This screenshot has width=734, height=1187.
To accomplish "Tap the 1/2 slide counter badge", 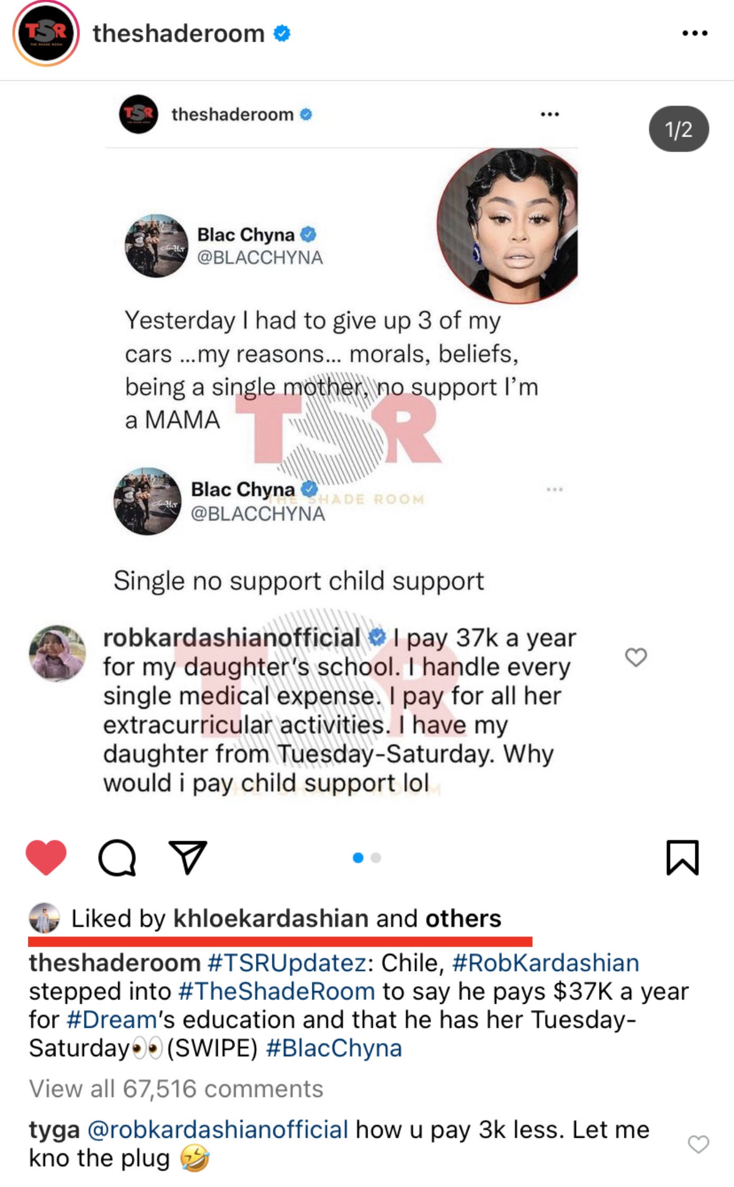I will 678,129.
